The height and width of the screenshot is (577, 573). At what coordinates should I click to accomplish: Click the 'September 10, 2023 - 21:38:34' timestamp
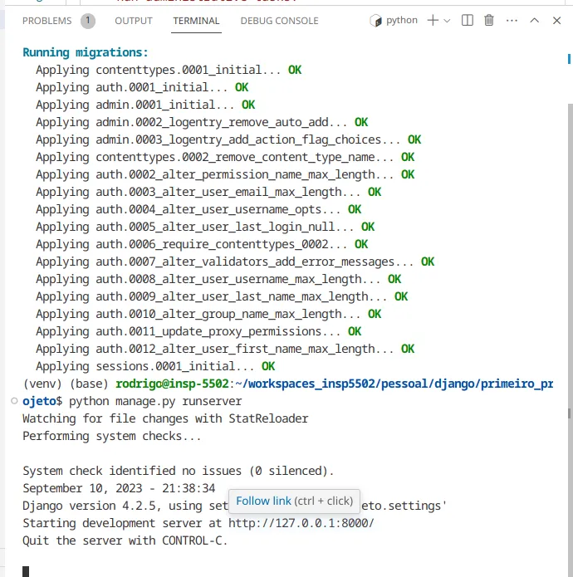click(119, 488)
